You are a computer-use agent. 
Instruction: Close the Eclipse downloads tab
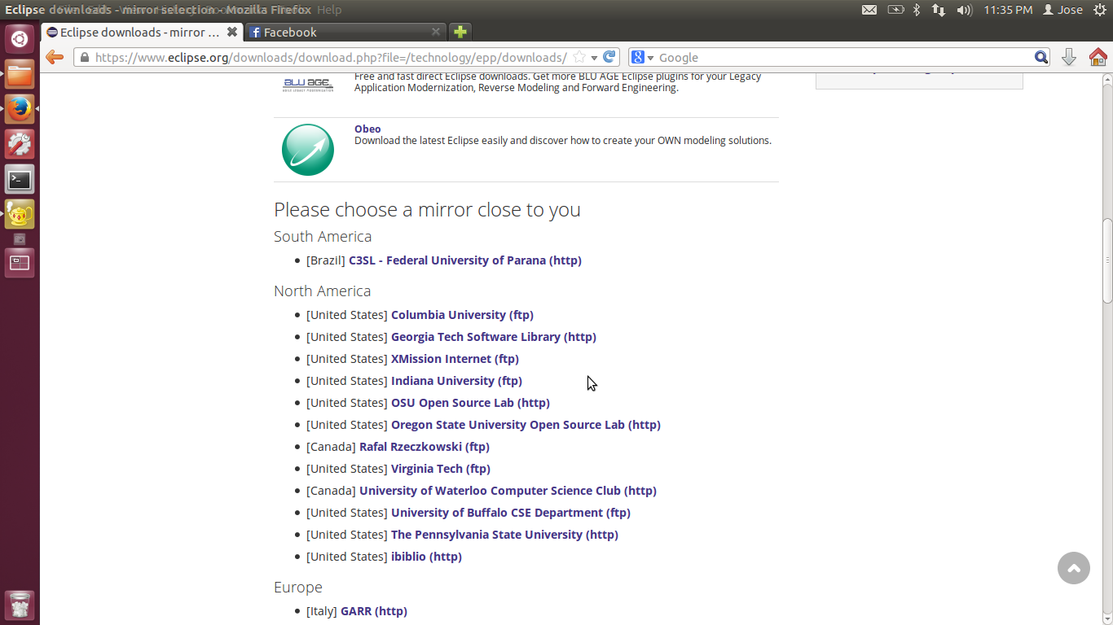[232, 32]
